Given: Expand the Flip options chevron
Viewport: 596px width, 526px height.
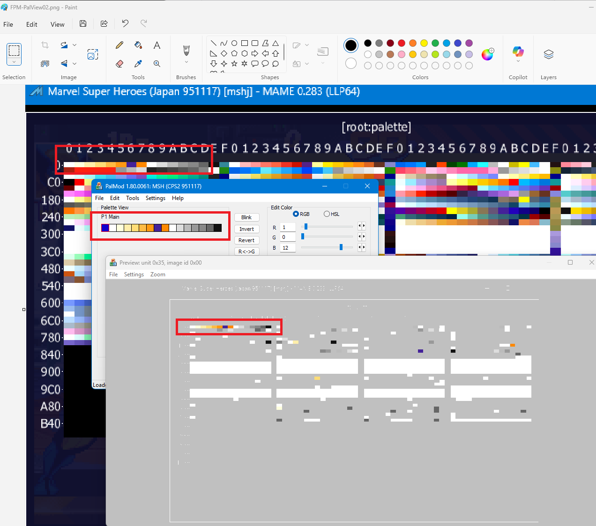Looking at the screenshot, I should 74,63.
